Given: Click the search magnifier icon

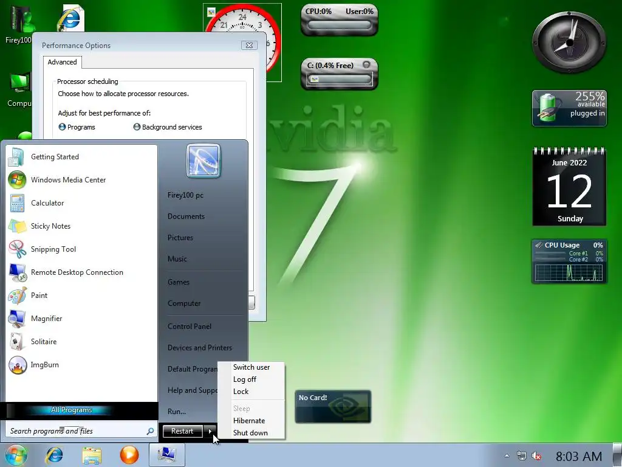Looking at the screenshot, I should click(x=150, y=431).
